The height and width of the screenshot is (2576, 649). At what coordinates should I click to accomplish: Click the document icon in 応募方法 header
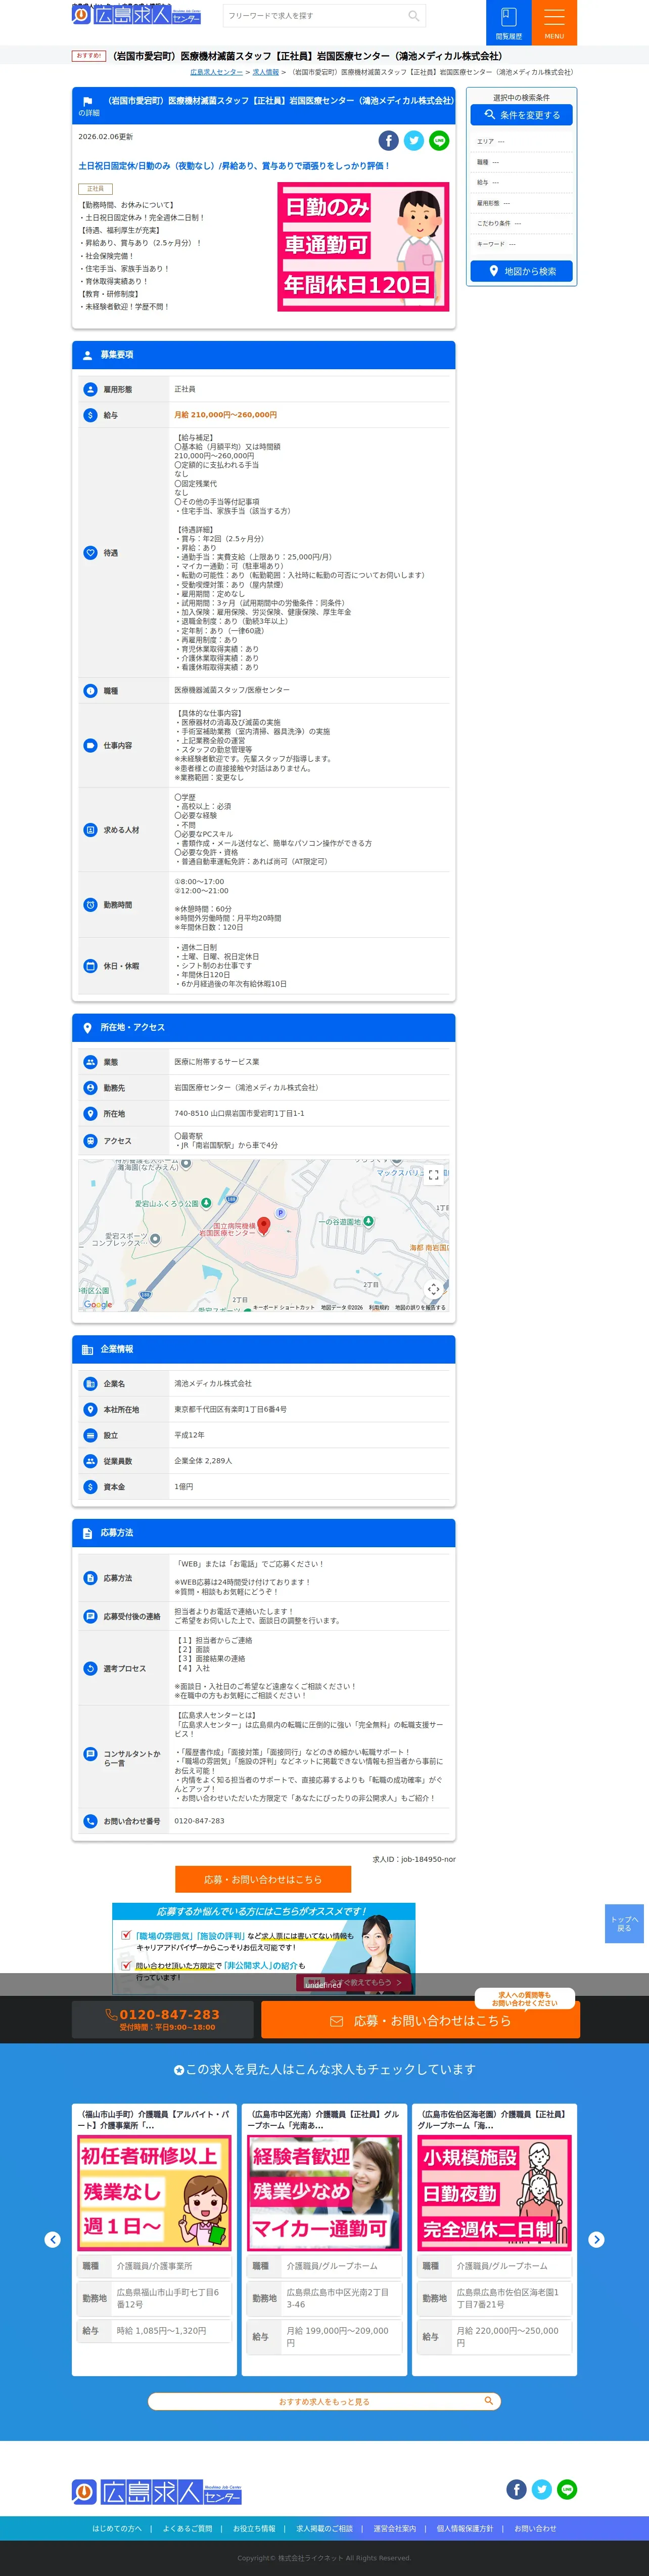pyautogui.click(x=87, y=1533)
